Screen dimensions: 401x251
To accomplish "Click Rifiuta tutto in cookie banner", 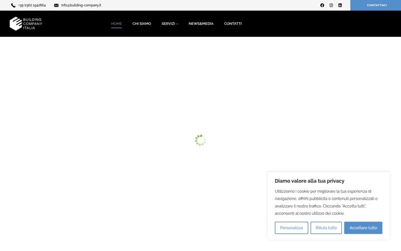I will point(326,228).
